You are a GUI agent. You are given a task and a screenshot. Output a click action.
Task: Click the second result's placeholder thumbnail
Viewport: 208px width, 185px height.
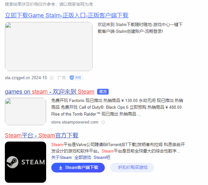pos(25,111)
